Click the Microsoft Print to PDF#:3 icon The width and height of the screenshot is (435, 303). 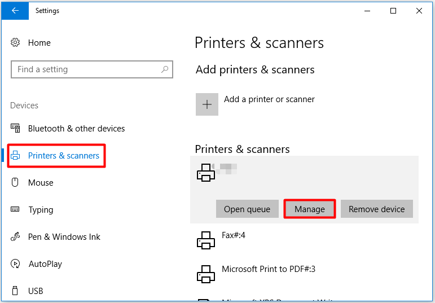[x=206, y=274]
